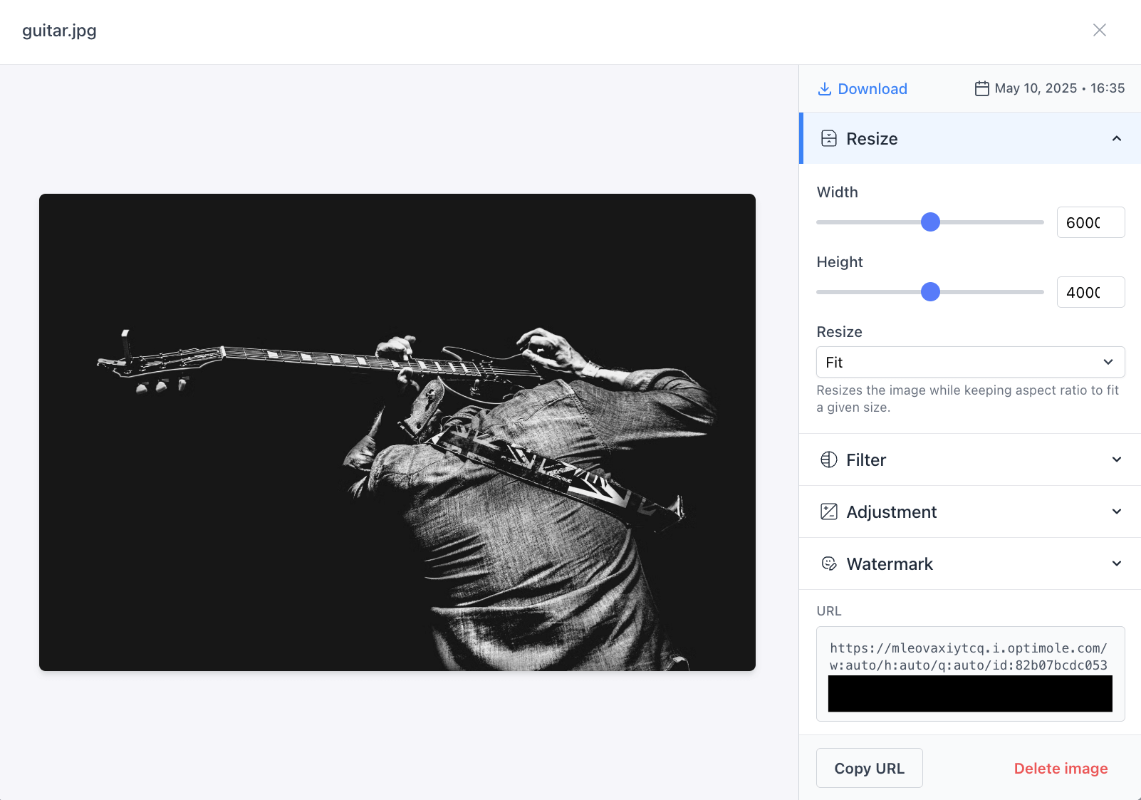The height and width of the screenshot is (800, 1141).
Task: Click the 'Resizes the image while keeping' description
Action: 968,399
